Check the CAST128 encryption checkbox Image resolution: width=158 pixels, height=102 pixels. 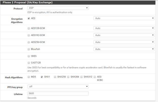click(x=29, y=63)
